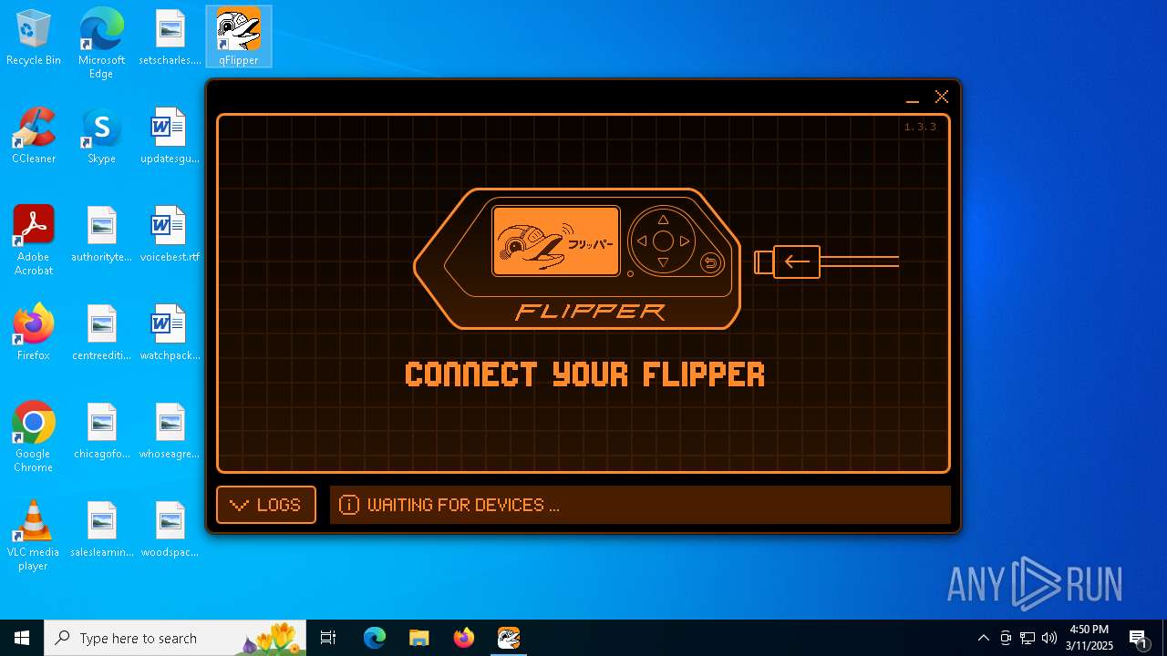
Task: Click the Flipper device screen illustration
Action: (x=556, y=241)
